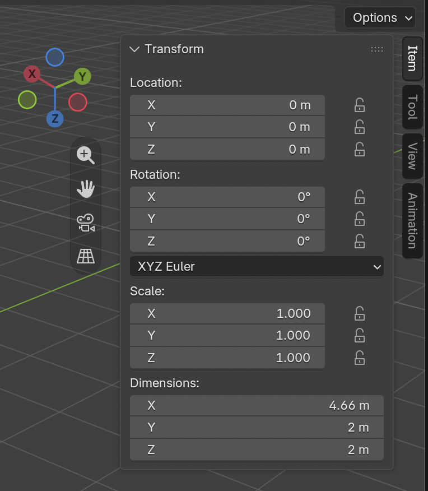
Task: Lock the Rotation Z axis
Action: click(360, 241)
